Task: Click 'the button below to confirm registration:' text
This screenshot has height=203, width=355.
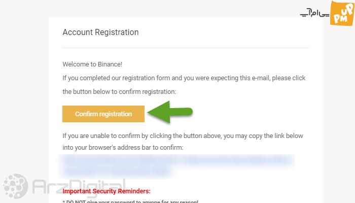Action: (119, 92)
